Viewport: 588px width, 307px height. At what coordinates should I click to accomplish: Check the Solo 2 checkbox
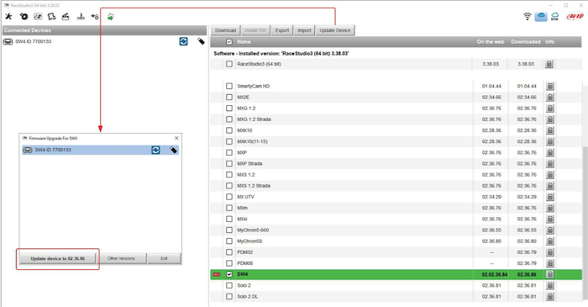[x=229, y=286]
